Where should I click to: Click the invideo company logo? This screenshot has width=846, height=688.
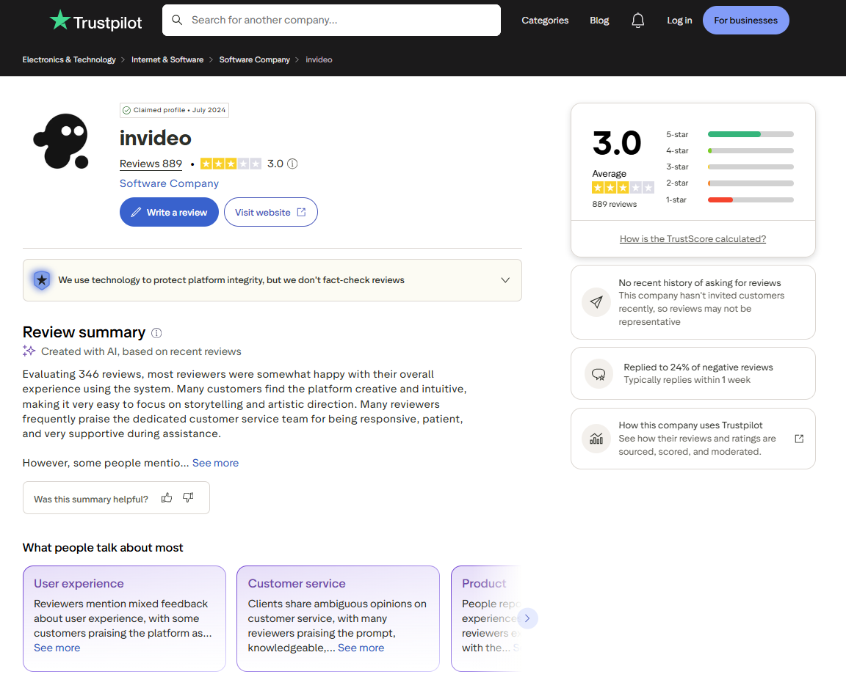(62, 141)
